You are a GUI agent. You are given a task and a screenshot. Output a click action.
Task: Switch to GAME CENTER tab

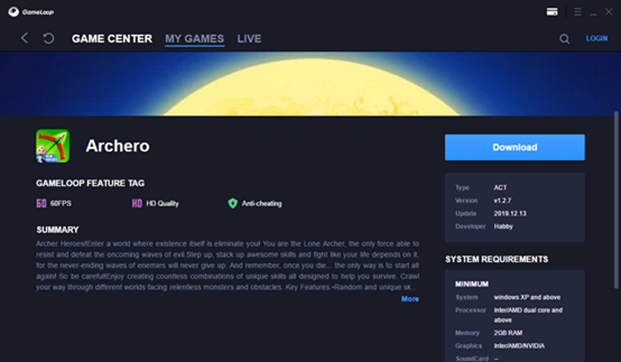pos(112,38)
